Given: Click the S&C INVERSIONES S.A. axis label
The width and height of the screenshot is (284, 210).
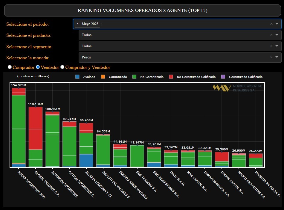Looking at the screenshot, I should 166,184.
